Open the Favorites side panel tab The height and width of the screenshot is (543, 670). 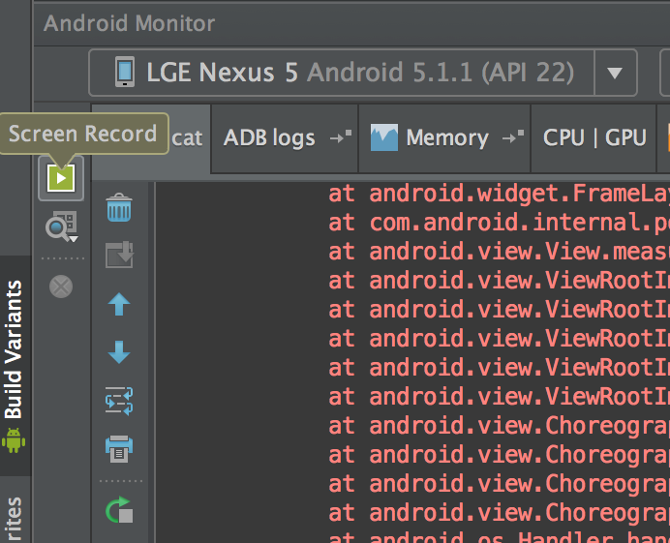(x=14, y=519)
